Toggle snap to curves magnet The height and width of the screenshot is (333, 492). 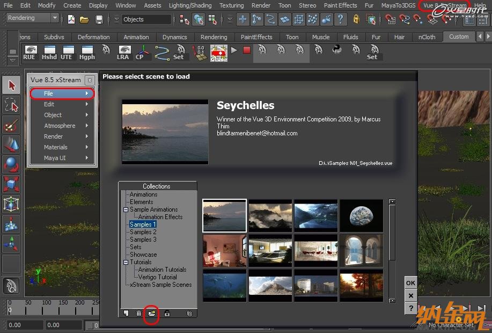point(405,19)
